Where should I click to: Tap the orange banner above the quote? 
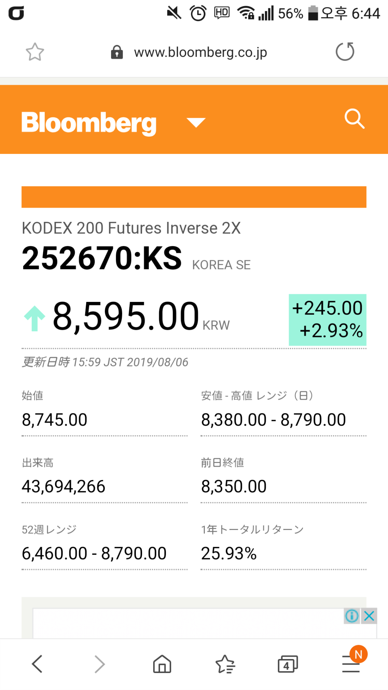pos(194,197)
